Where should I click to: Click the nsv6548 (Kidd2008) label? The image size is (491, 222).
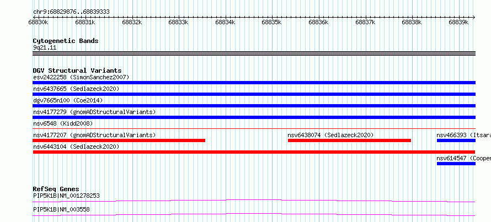click(x=63, y=123)
